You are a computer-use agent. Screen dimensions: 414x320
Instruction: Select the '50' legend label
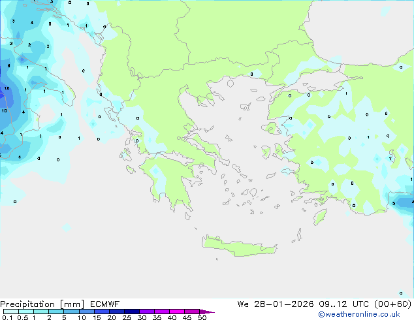click(202, 317)
